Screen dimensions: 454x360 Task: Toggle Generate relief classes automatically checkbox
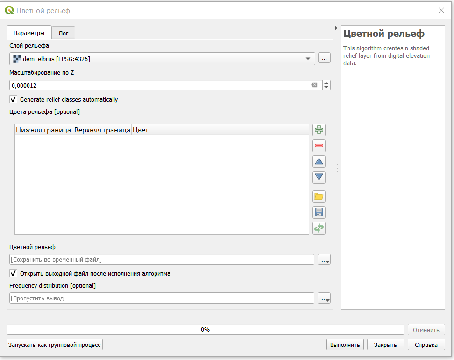[x=14, y=99]
